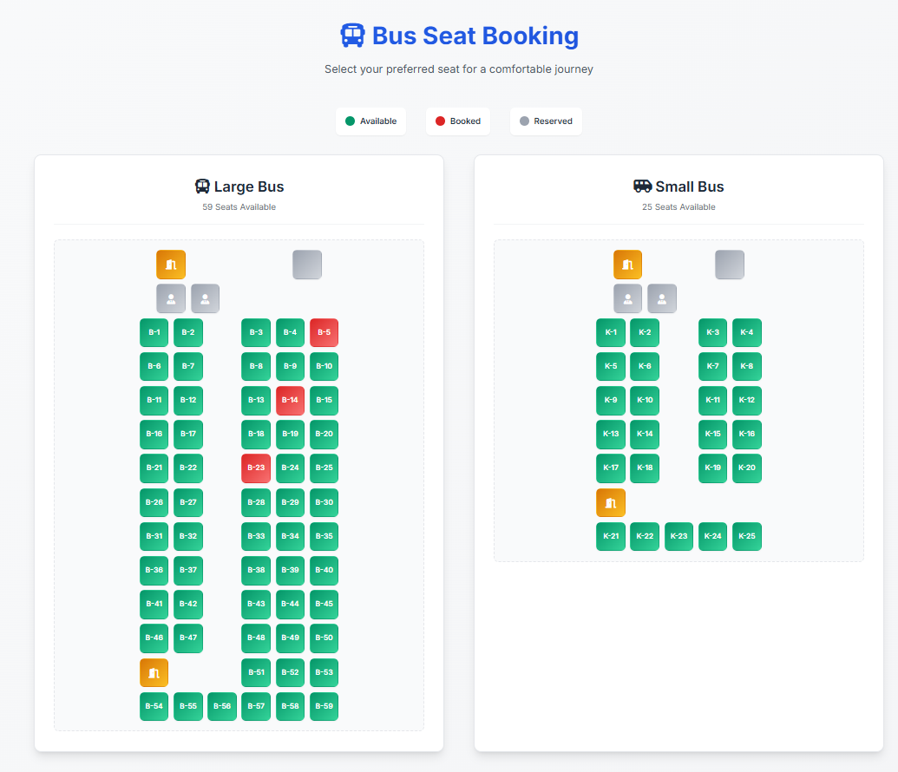Viewport: 898px width, 772px height.
Task: Click the booked seat B-23
Action: [x=256, y=468]
